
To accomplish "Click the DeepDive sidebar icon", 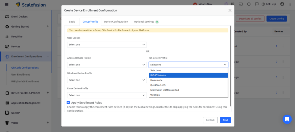I will tap(7, 37).
